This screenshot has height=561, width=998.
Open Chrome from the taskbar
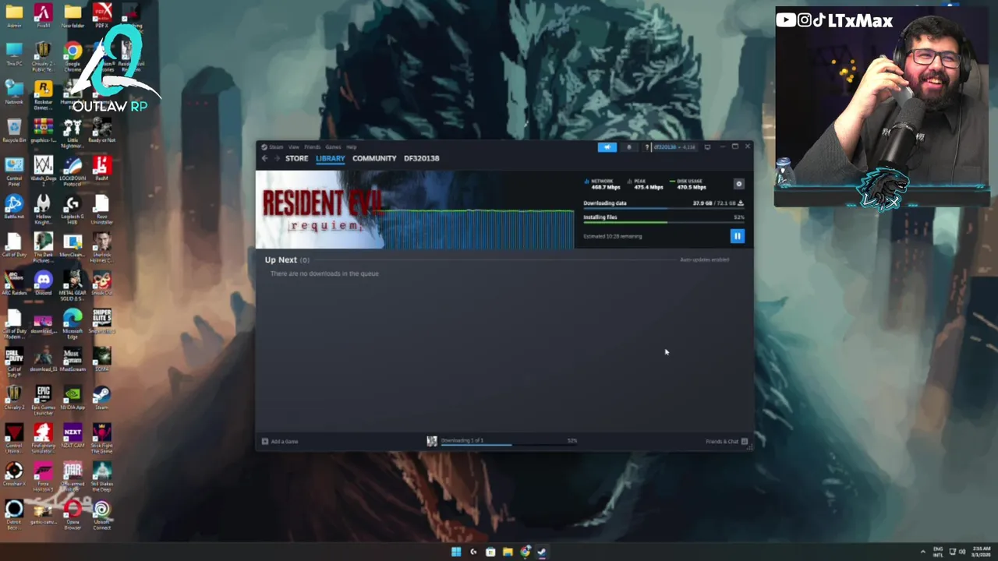525,552
